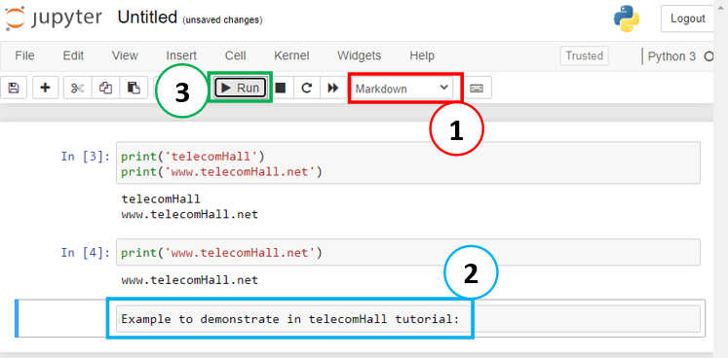Click the unsaved changes status text
The height and width of the screenshot is (358, 728).
click(222, 20)
